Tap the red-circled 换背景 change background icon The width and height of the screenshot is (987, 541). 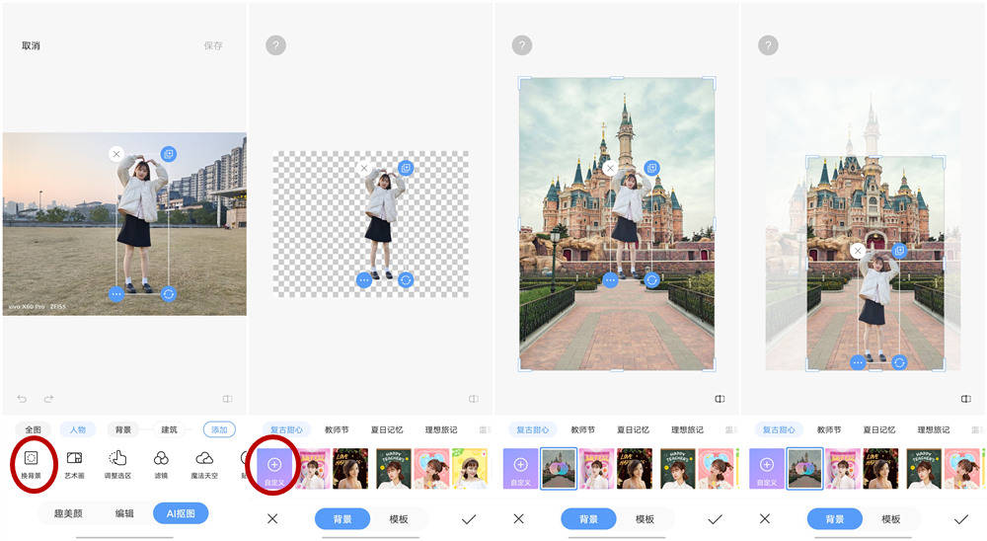31,459
